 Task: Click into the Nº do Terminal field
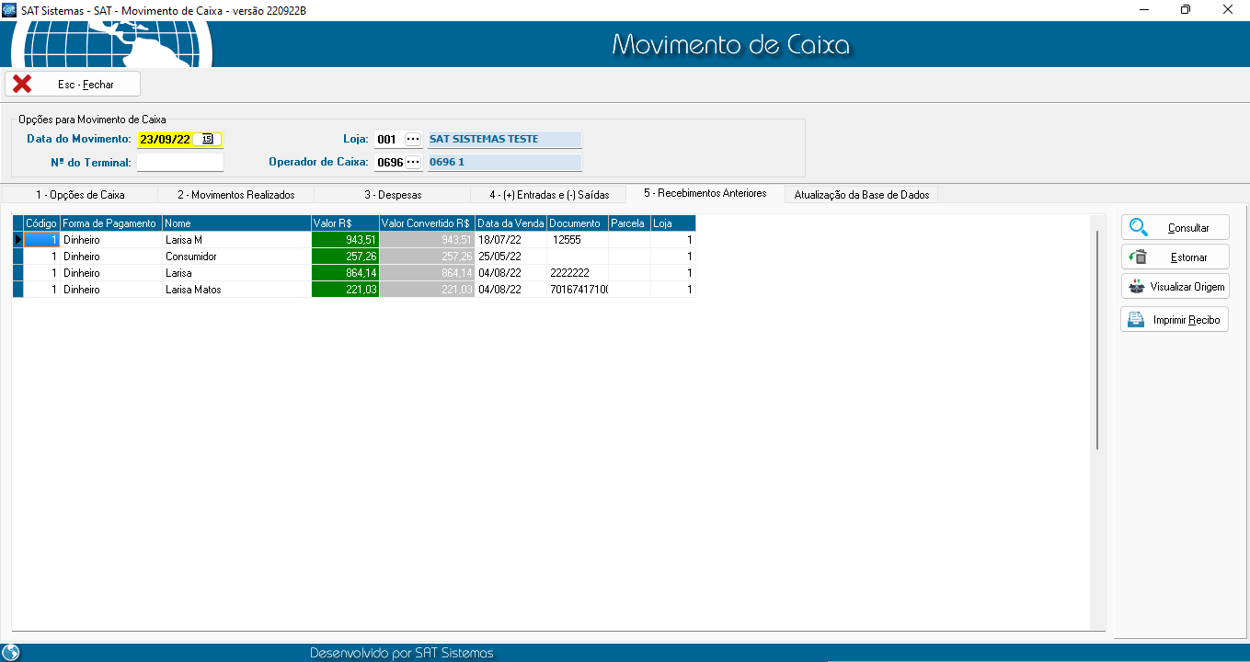point(180,163)
